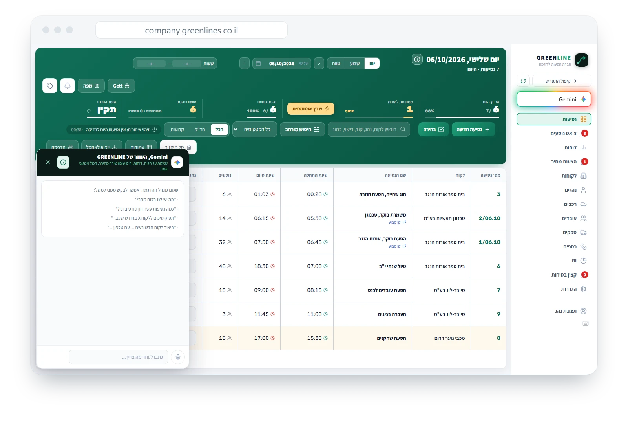Click the Gemini chat message input field
Image resolution: width=628 pixels, height=422 pixels.
(x=119, y=357)
